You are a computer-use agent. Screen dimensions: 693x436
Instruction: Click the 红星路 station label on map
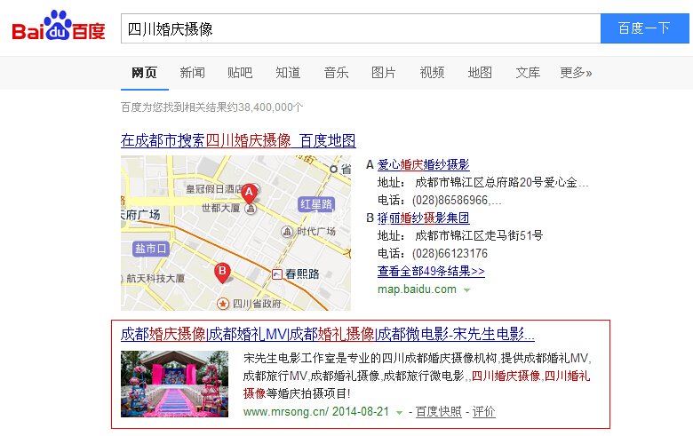coord(315,203)
